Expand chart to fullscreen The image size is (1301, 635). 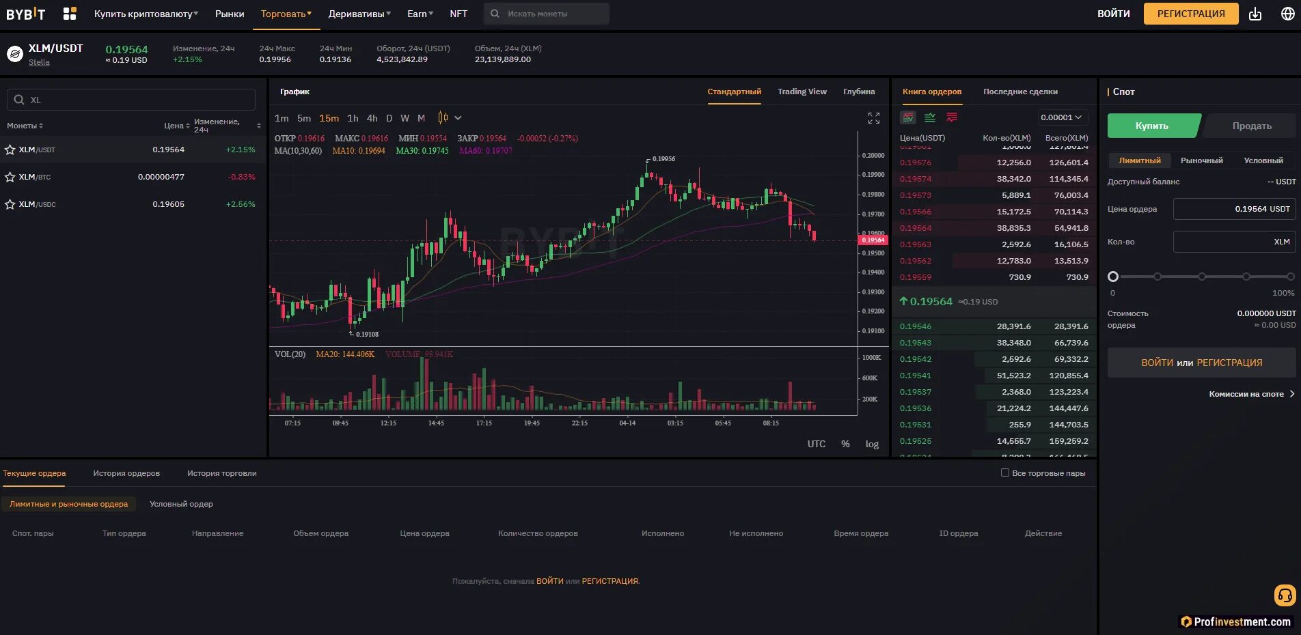coord(874,118)
